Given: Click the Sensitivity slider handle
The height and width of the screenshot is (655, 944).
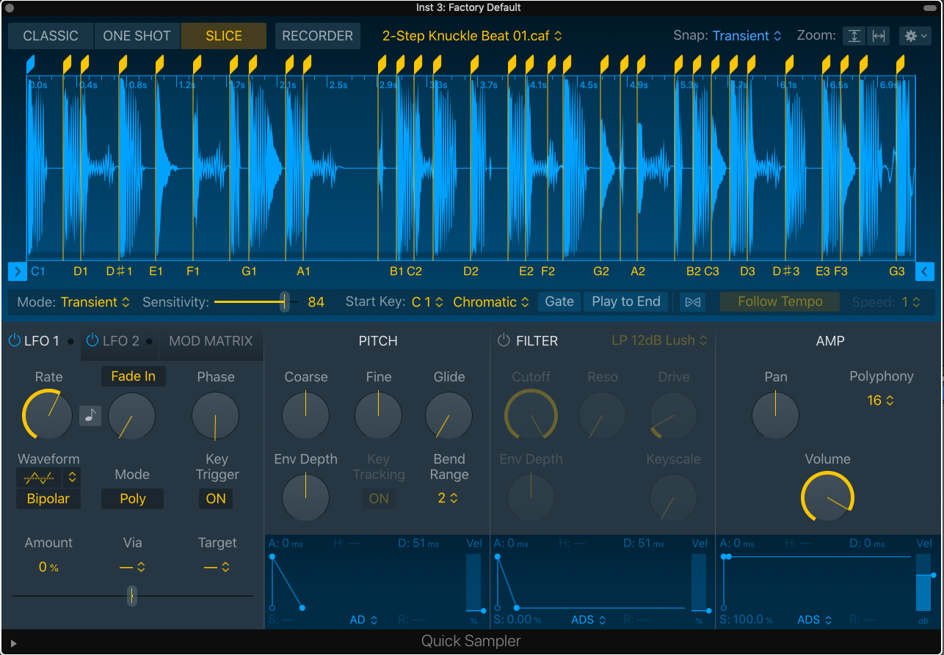Looking at the screenshot, I should pyautogui.click(x=284, y=301).
